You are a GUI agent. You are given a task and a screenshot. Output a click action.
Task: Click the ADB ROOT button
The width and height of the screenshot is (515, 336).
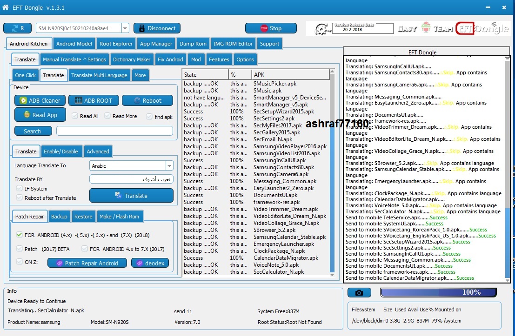coord(94,100)
